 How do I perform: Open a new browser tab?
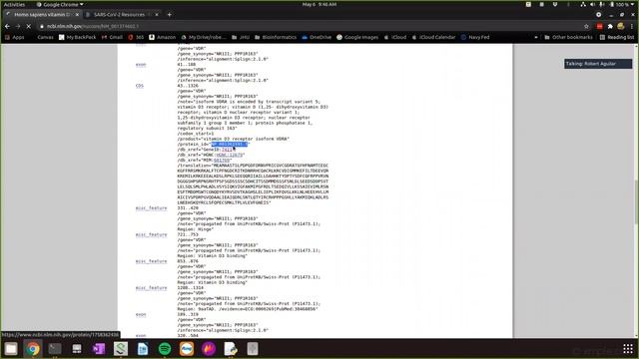pyautogui.click(x=169, y=15)
